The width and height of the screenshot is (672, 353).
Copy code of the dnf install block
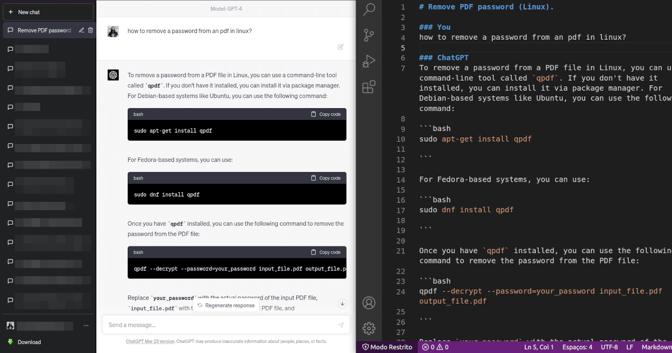(x=325, y=178)
